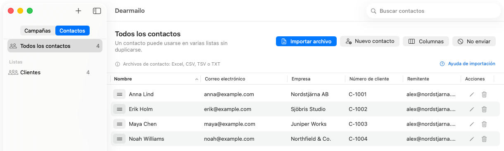Click sender address in Noah Williams row
Viewport: 504px width, 151px height.
[431, 139]
